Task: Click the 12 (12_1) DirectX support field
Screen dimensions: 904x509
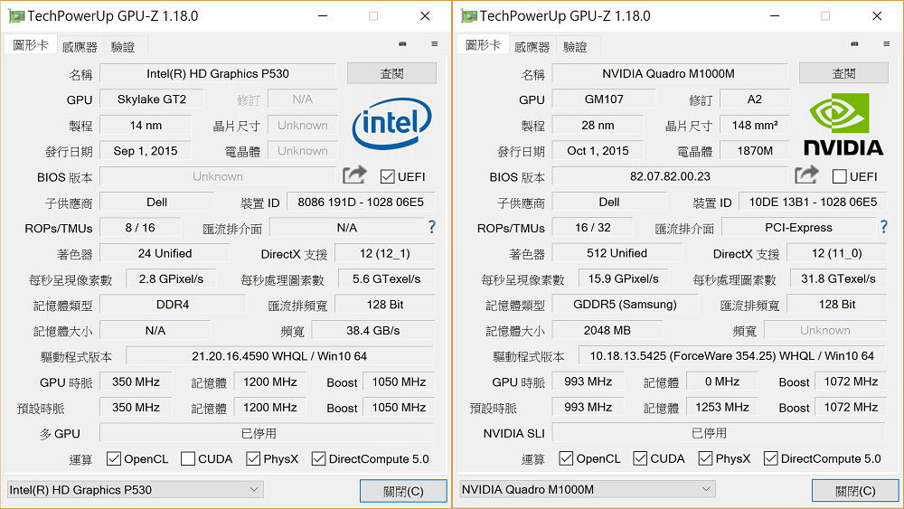Action: (384, 253)
